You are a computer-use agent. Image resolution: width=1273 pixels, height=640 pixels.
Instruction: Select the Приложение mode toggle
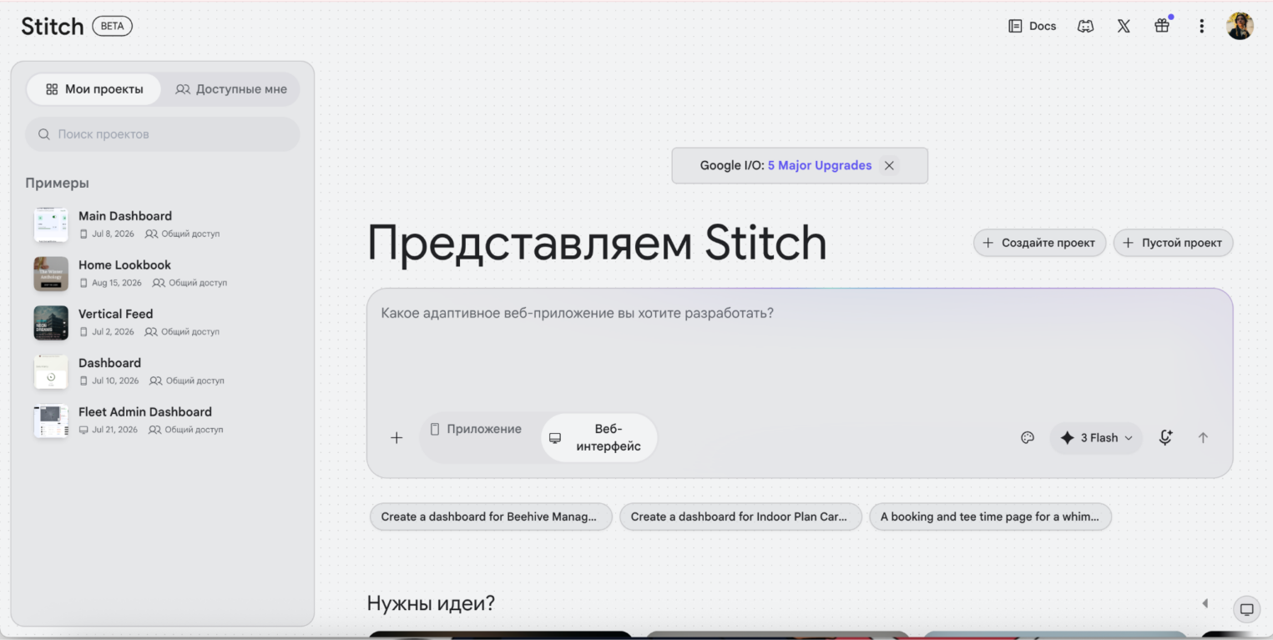pyautogui.click(x=476, y=429)
